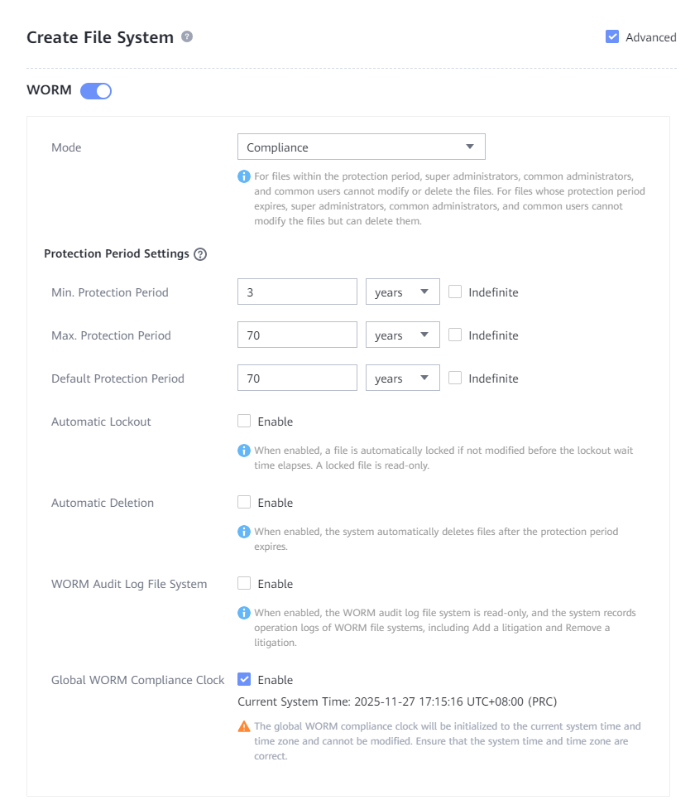The height and width of the screenshot is (805, 695).
Task: Click the info icon under Automatic Lockout
Action: (244, 451)
